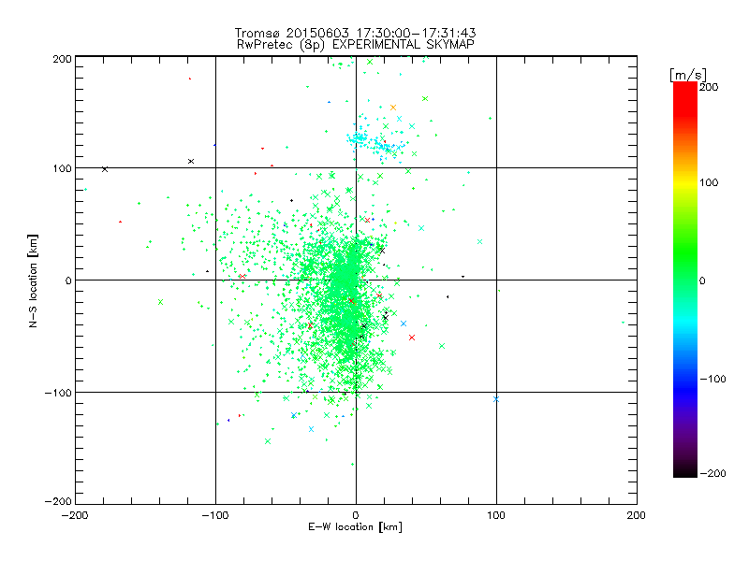Click the yellow band of the colorbar near 100

[685, 182]
